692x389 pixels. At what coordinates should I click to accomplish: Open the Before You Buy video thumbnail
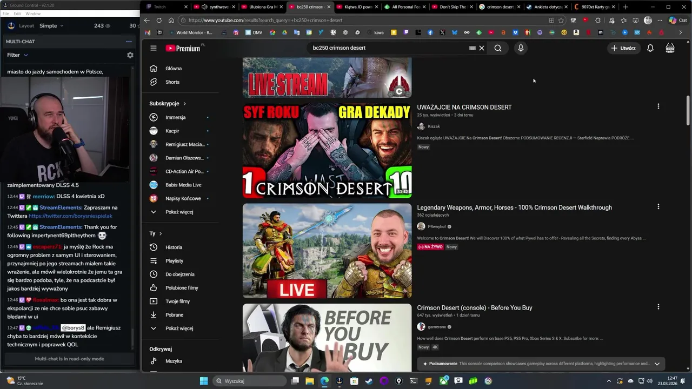pos(327,338)
